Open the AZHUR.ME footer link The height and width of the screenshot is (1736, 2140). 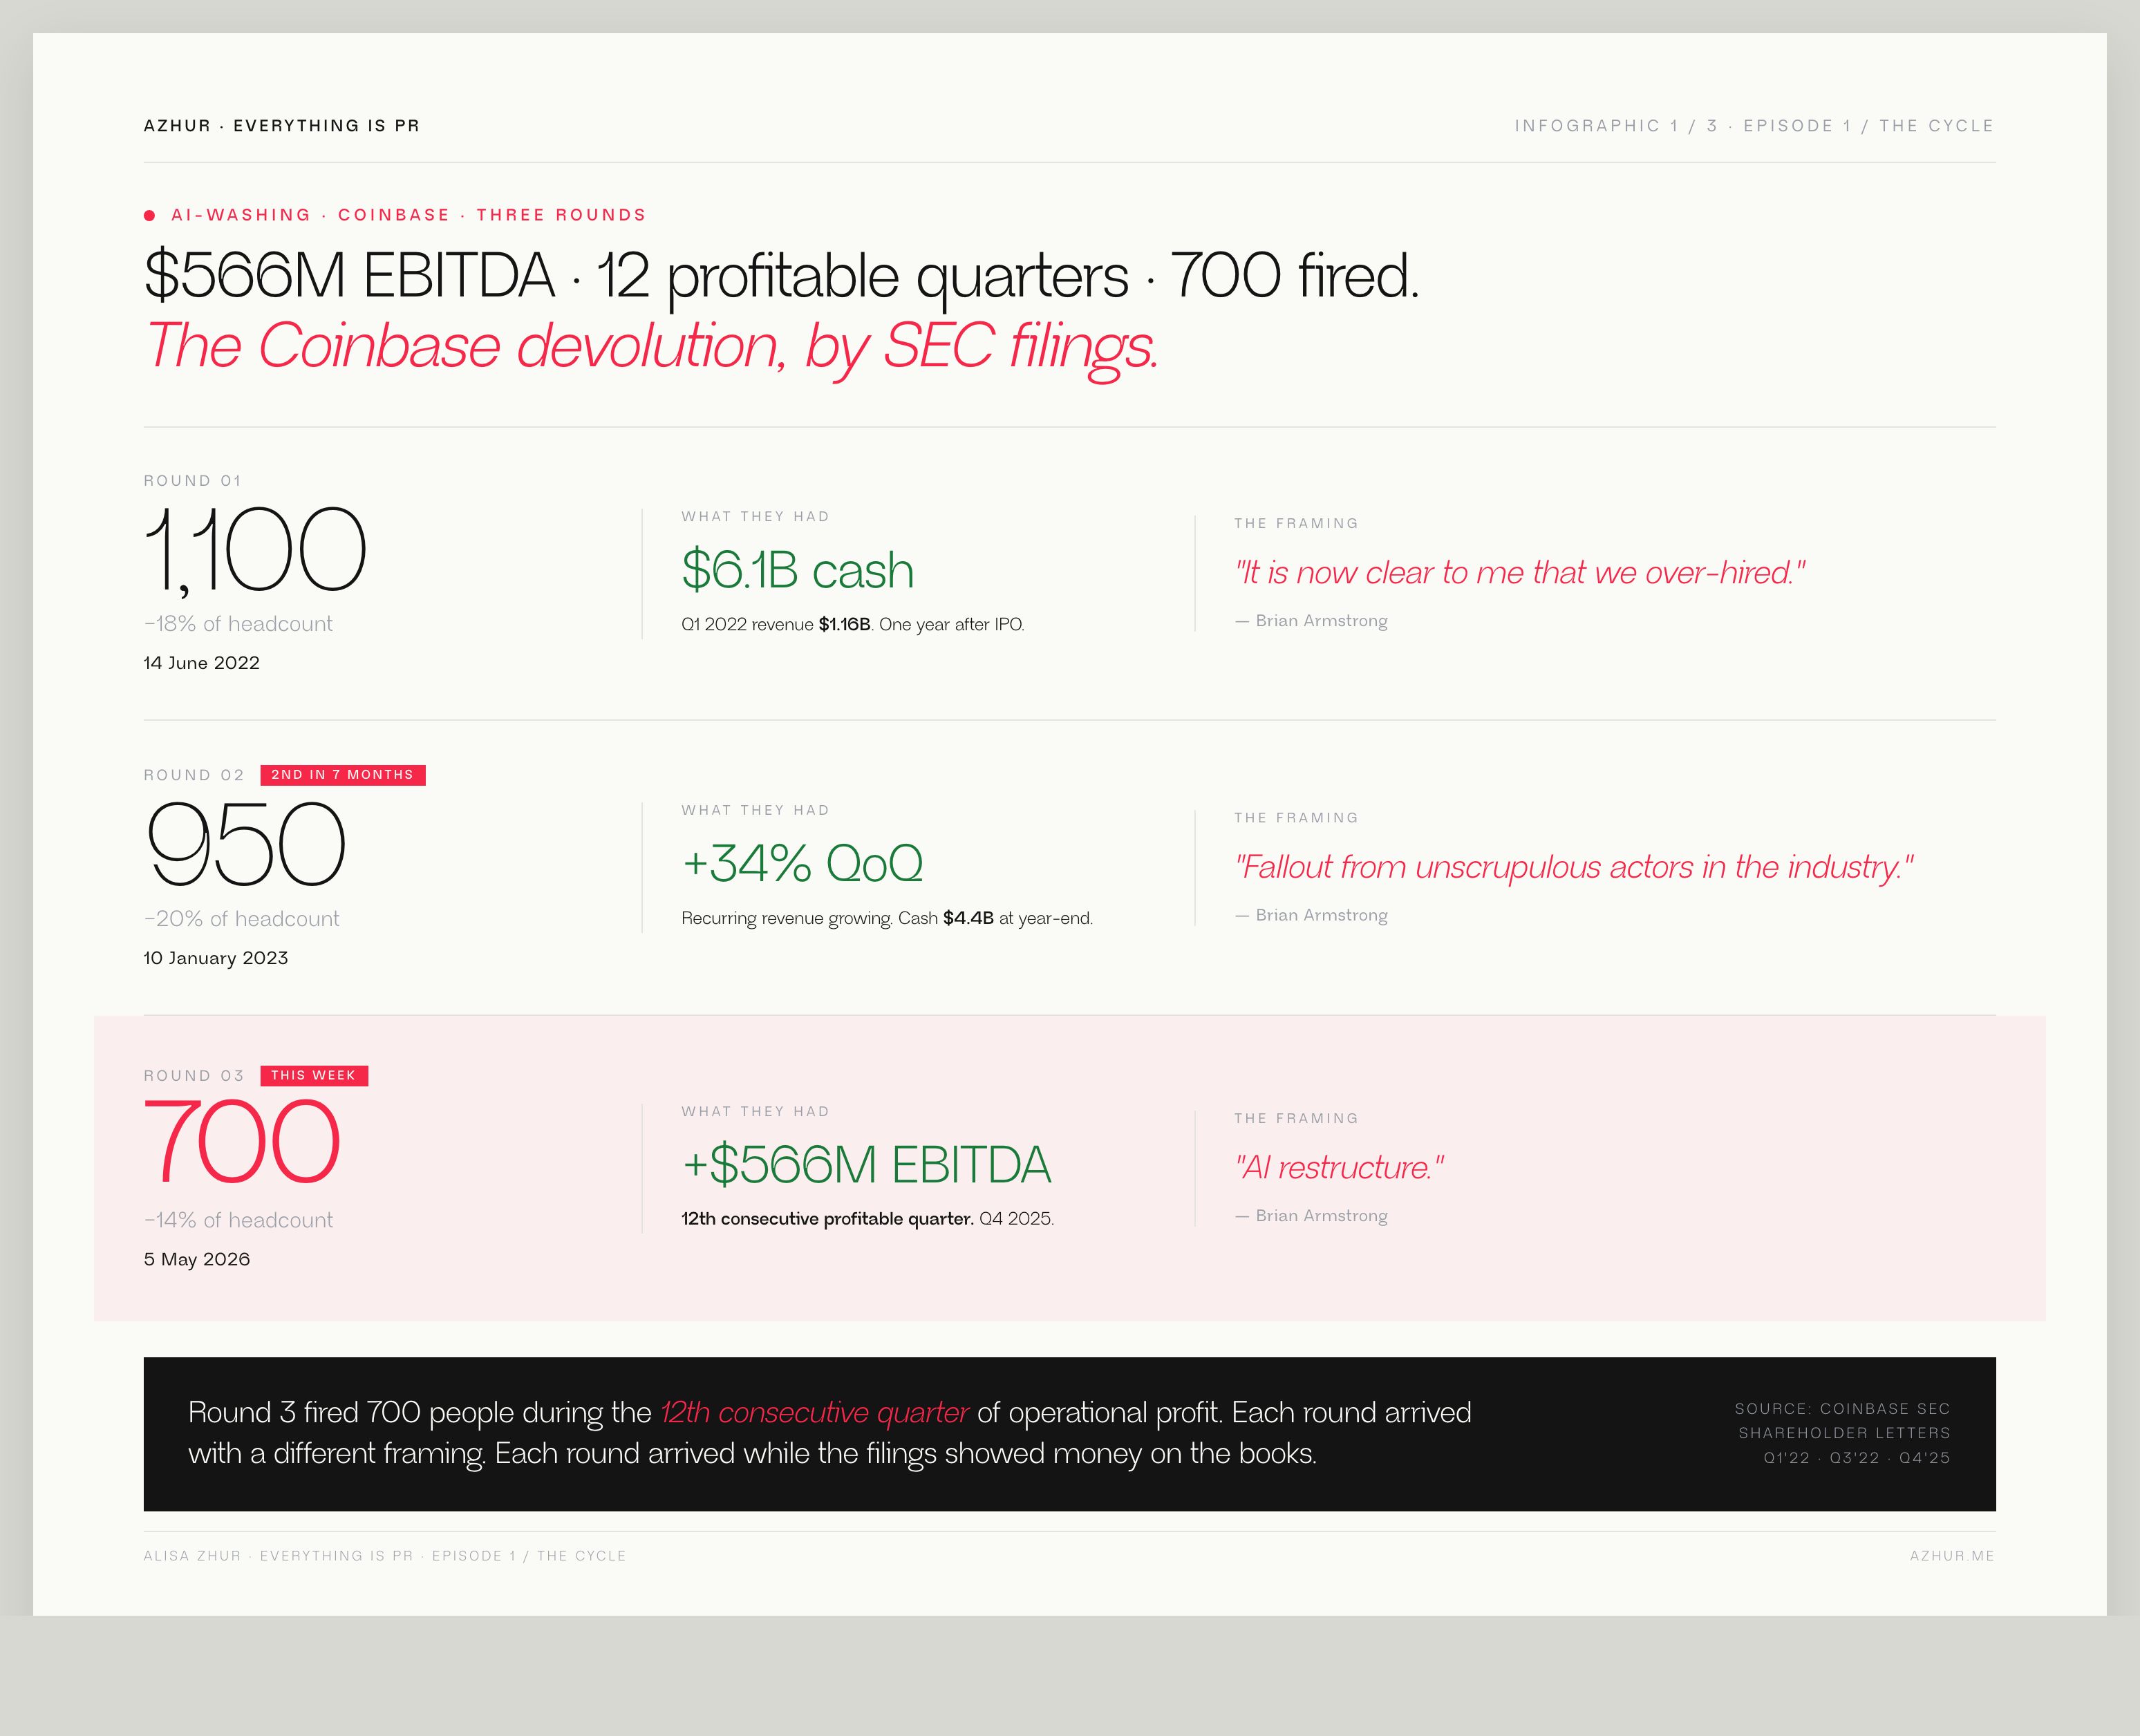pyautogui.click(x=1952, y=1556)
